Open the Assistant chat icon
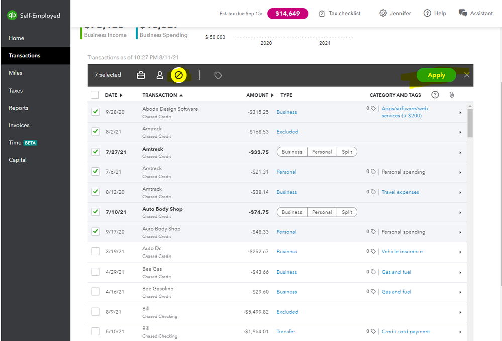The width and height of the screenshot is (502, 341). click(x=463, y=13)
